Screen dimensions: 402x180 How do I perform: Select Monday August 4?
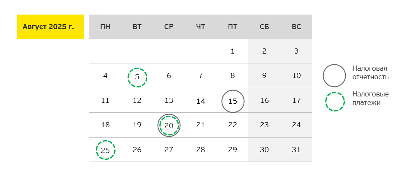(105, 76)
